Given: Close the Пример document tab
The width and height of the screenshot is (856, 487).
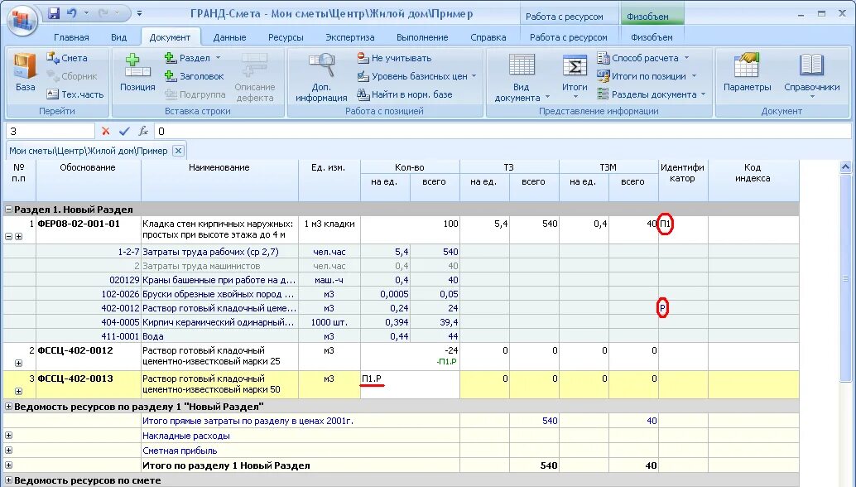Looking at the screenshot, I should [x=178, y=151].
